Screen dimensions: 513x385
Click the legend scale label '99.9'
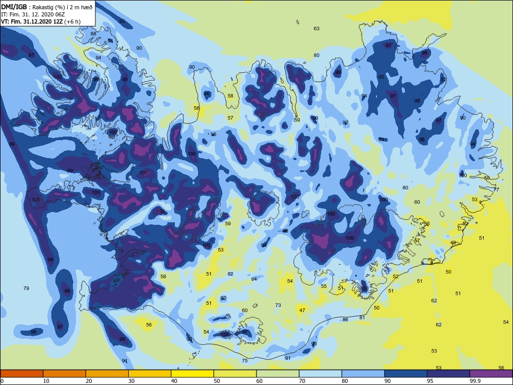475,381
